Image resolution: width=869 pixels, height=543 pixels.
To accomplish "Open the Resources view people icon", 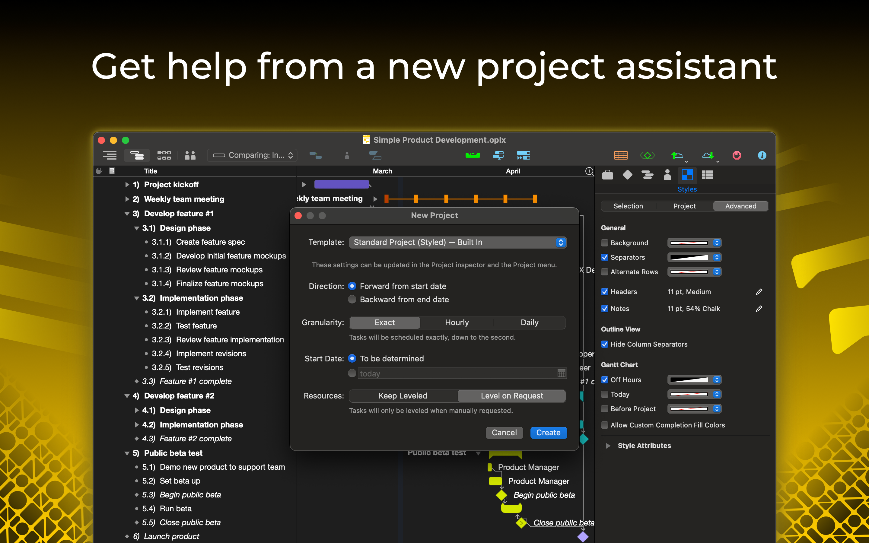I will [190, 155].
